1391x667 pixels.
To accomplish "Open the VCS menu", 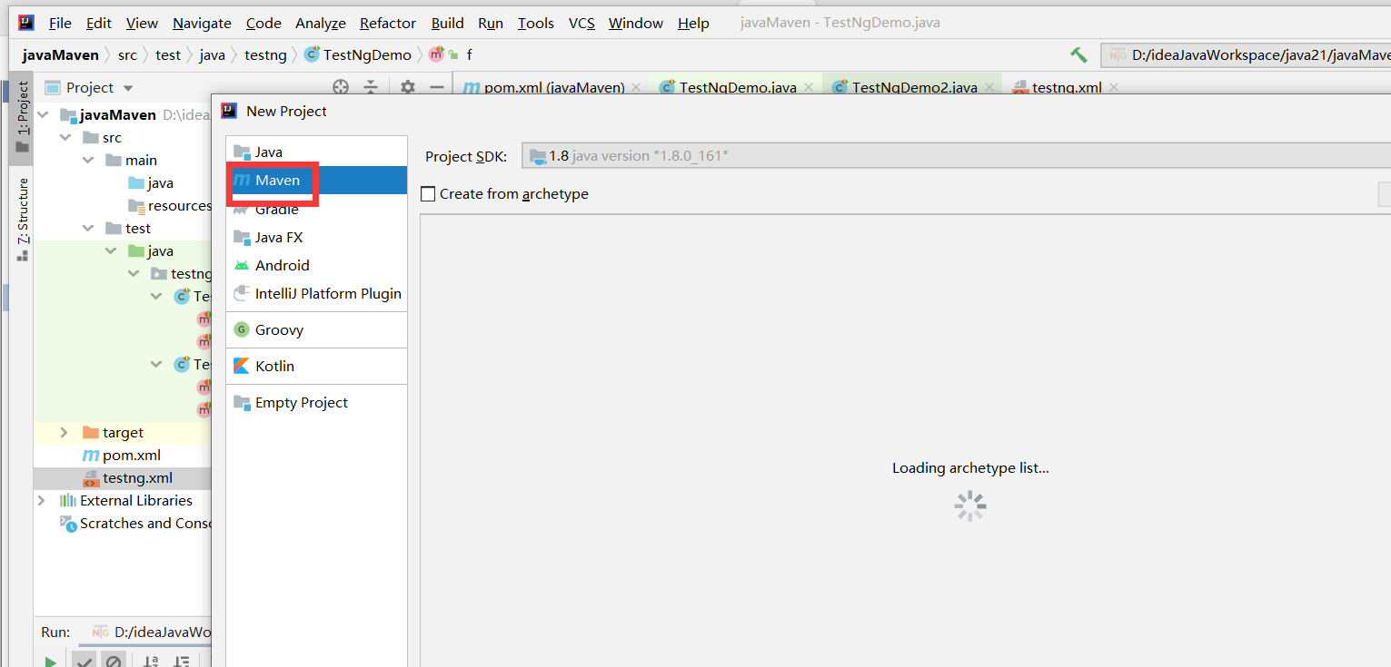I will click(581, 23).
